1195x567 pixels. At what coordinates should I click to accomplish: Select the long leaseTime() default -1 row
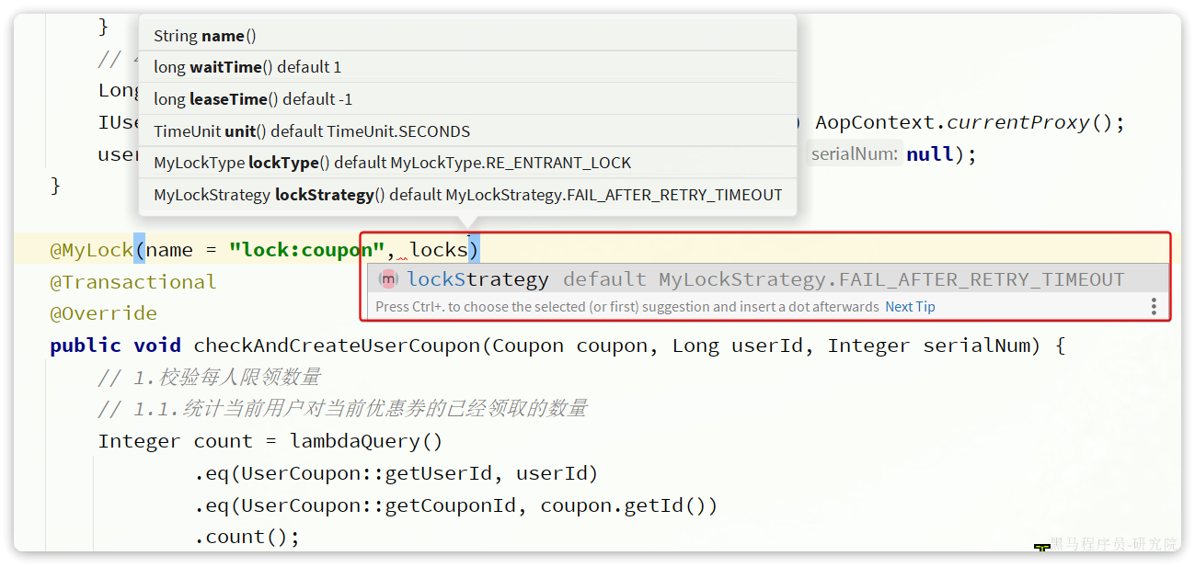tap(467, 99)
